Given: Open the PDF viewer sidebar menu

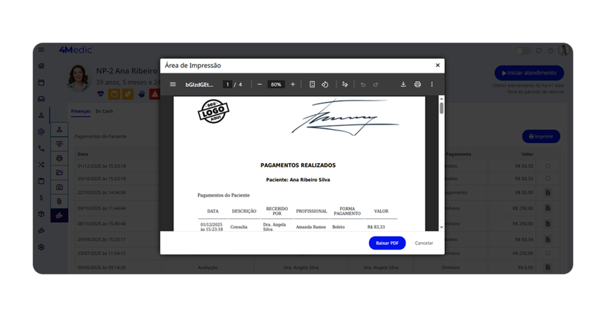Looking at the screenshot, I should (173, 84).
